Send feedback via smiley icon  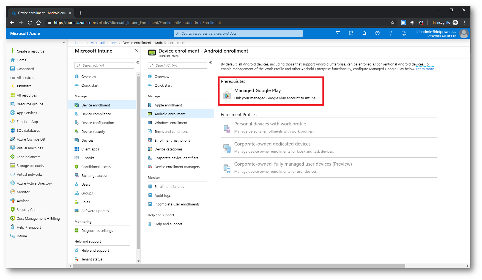[404, 33]
